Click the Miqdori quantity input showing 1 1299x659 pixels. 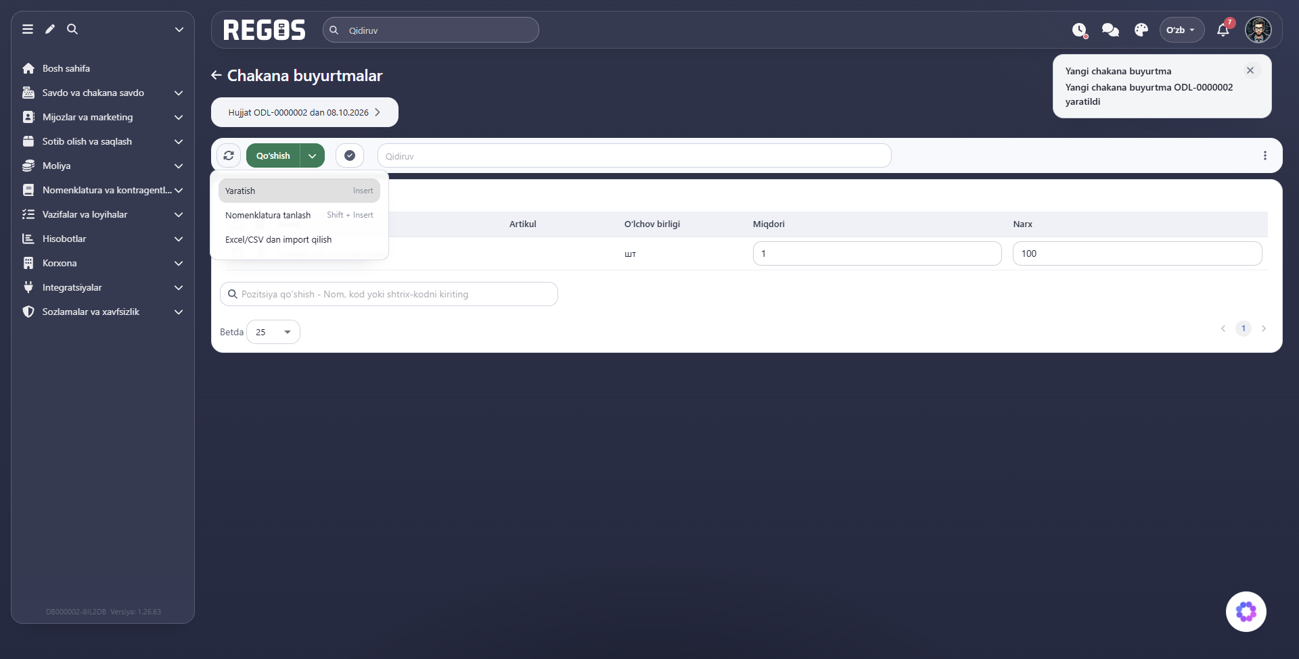pos(877,253)
